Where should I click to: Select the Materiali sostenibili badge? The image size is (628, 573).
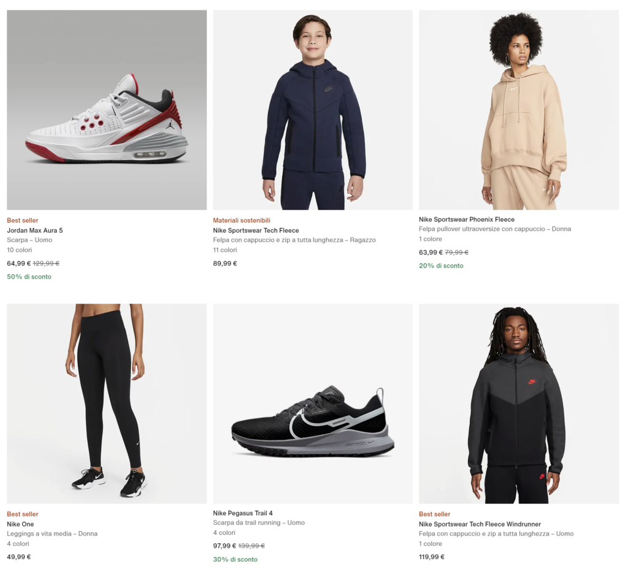(242, 220)
